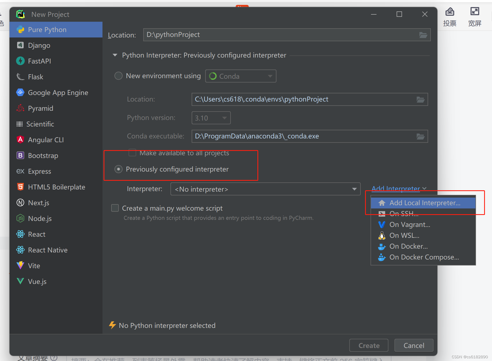The width and height of the screenshot is (492, 361).
Task: Pick the React Native icon
Action: [20, 250]
